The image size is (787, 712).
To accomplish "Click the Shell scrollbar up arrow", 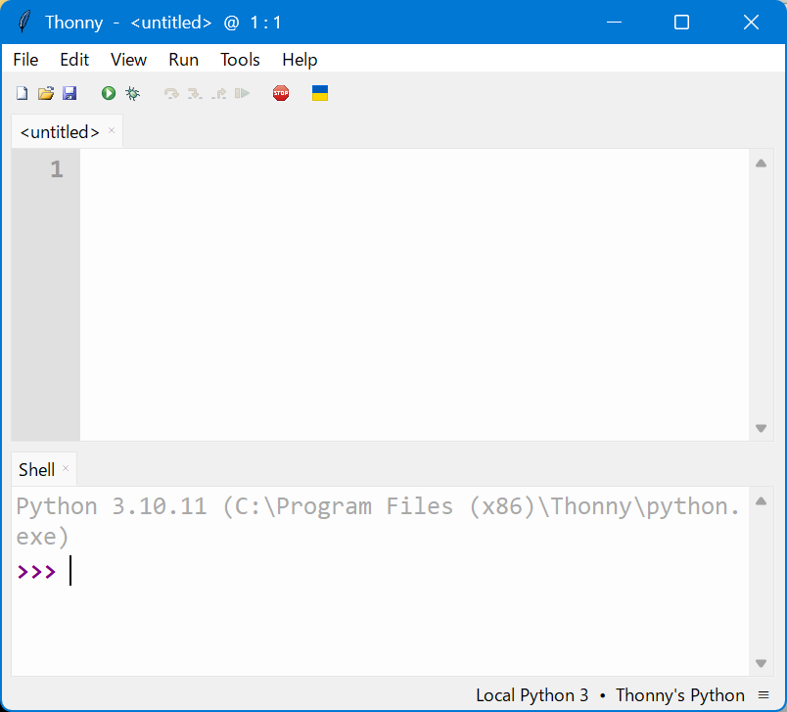I will pyautogui.click(x=761, y=501).
